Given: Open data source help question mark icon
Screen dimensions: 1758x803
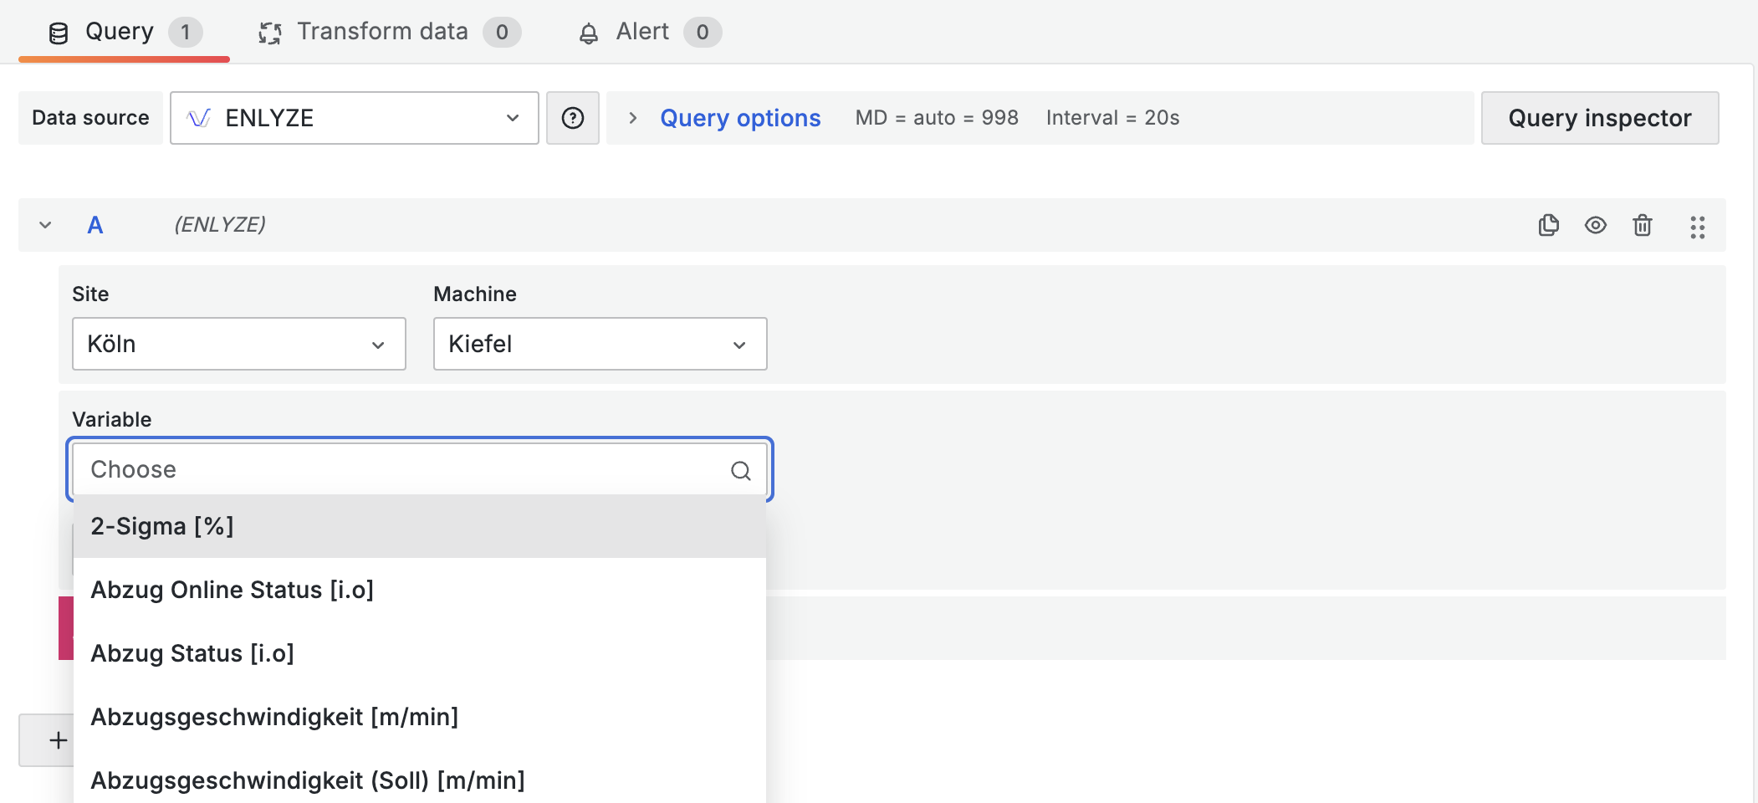Looking at the screenshot, I should click(x=572, y=118).
